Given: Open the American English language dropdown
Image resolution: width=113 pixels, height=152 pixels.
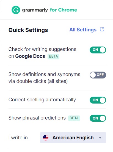Looking at the screenshot, I should click(x=73, y=138).
